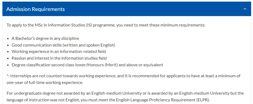This screenshot has width=253, height=104.
Task: Select the intro sentence about MSc programme
Action: (106, 25)
